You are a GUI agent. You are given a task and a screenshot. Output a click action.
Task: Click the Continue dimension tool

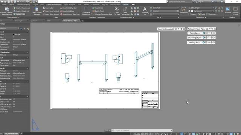point(211,14)
